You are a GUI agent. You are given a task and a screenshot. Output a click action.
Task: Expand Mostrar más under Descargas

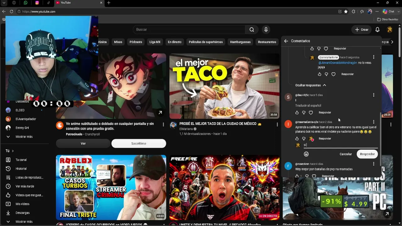tap(24, 221)
